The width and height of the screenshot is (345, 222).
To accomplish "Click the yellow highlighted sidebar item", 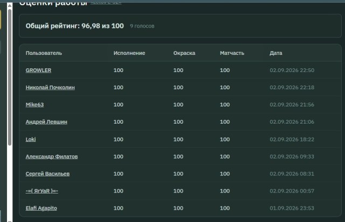I will point(1,19).
